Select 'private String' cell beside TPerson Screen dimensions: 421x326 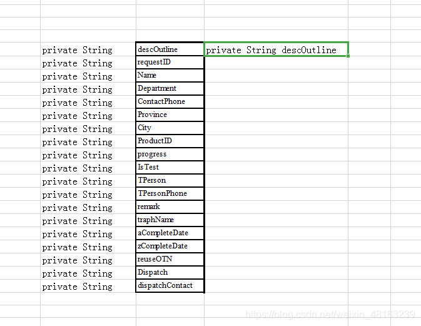click(x=88, y=181)
